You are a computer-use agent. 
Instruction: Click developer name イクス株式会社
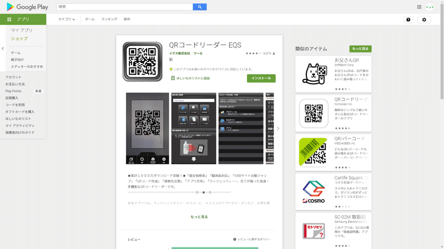tap(179, 53)
